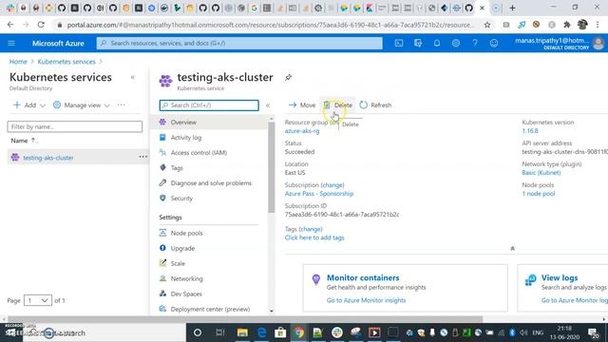Refresh the cluster overview
Viewport: 608px width, 342px height.
[x=375, y=105]
